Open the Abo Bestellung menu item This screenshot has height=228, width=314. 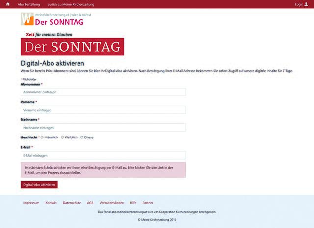pyautogui.click(x=28, y=4)
